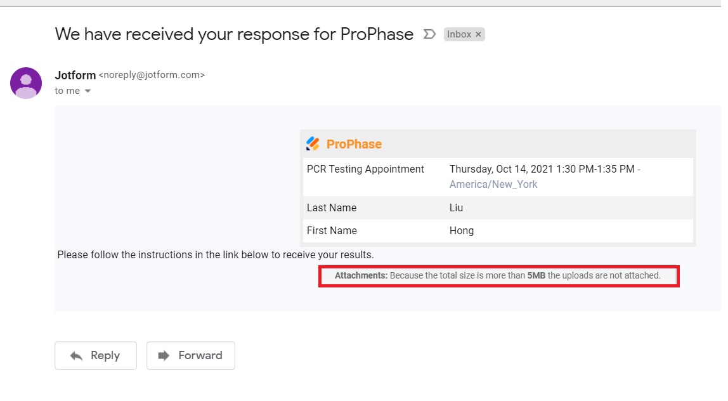Click the sender name Jotform
Viewport: 728px width, 401px height.
click(x=75, y=75)
